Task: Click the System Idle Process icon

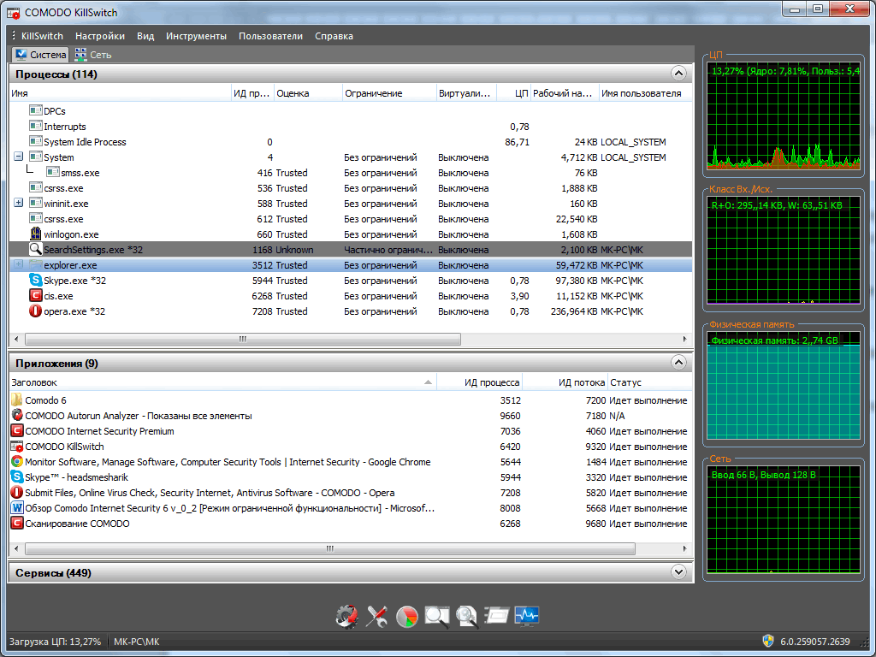Action: click(x=36, y=141)
